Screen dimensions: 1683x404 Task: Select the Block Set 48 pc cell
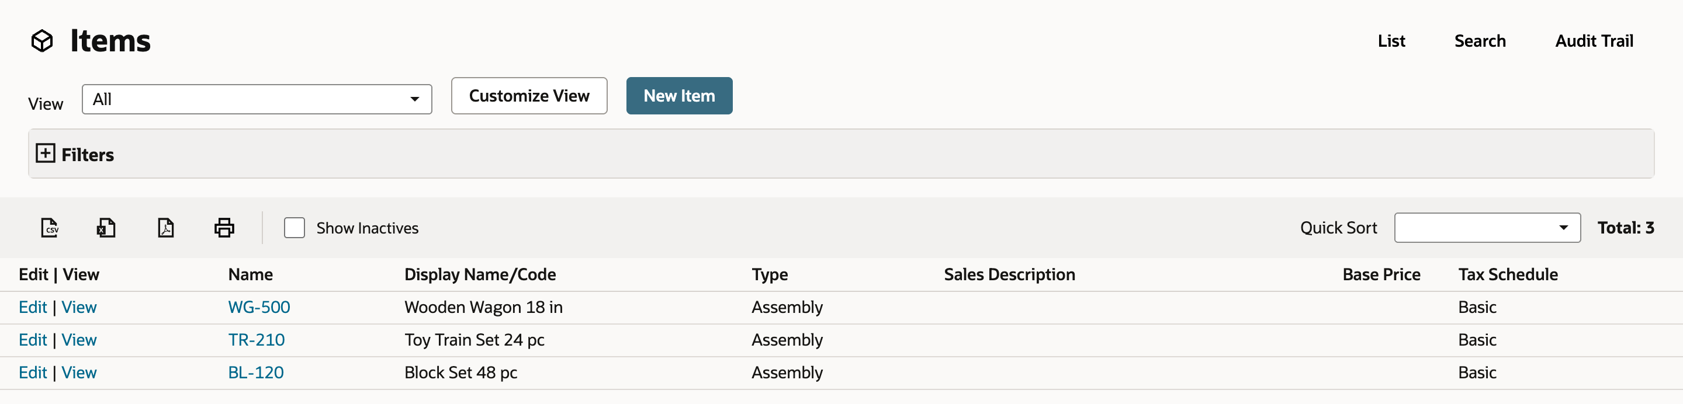(x=460, y=372)
